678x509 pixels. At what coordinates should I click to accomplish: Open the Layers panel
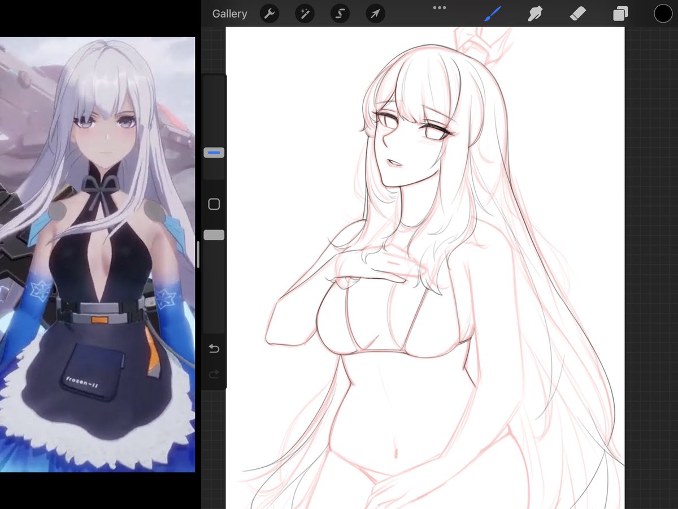point(620,14)
